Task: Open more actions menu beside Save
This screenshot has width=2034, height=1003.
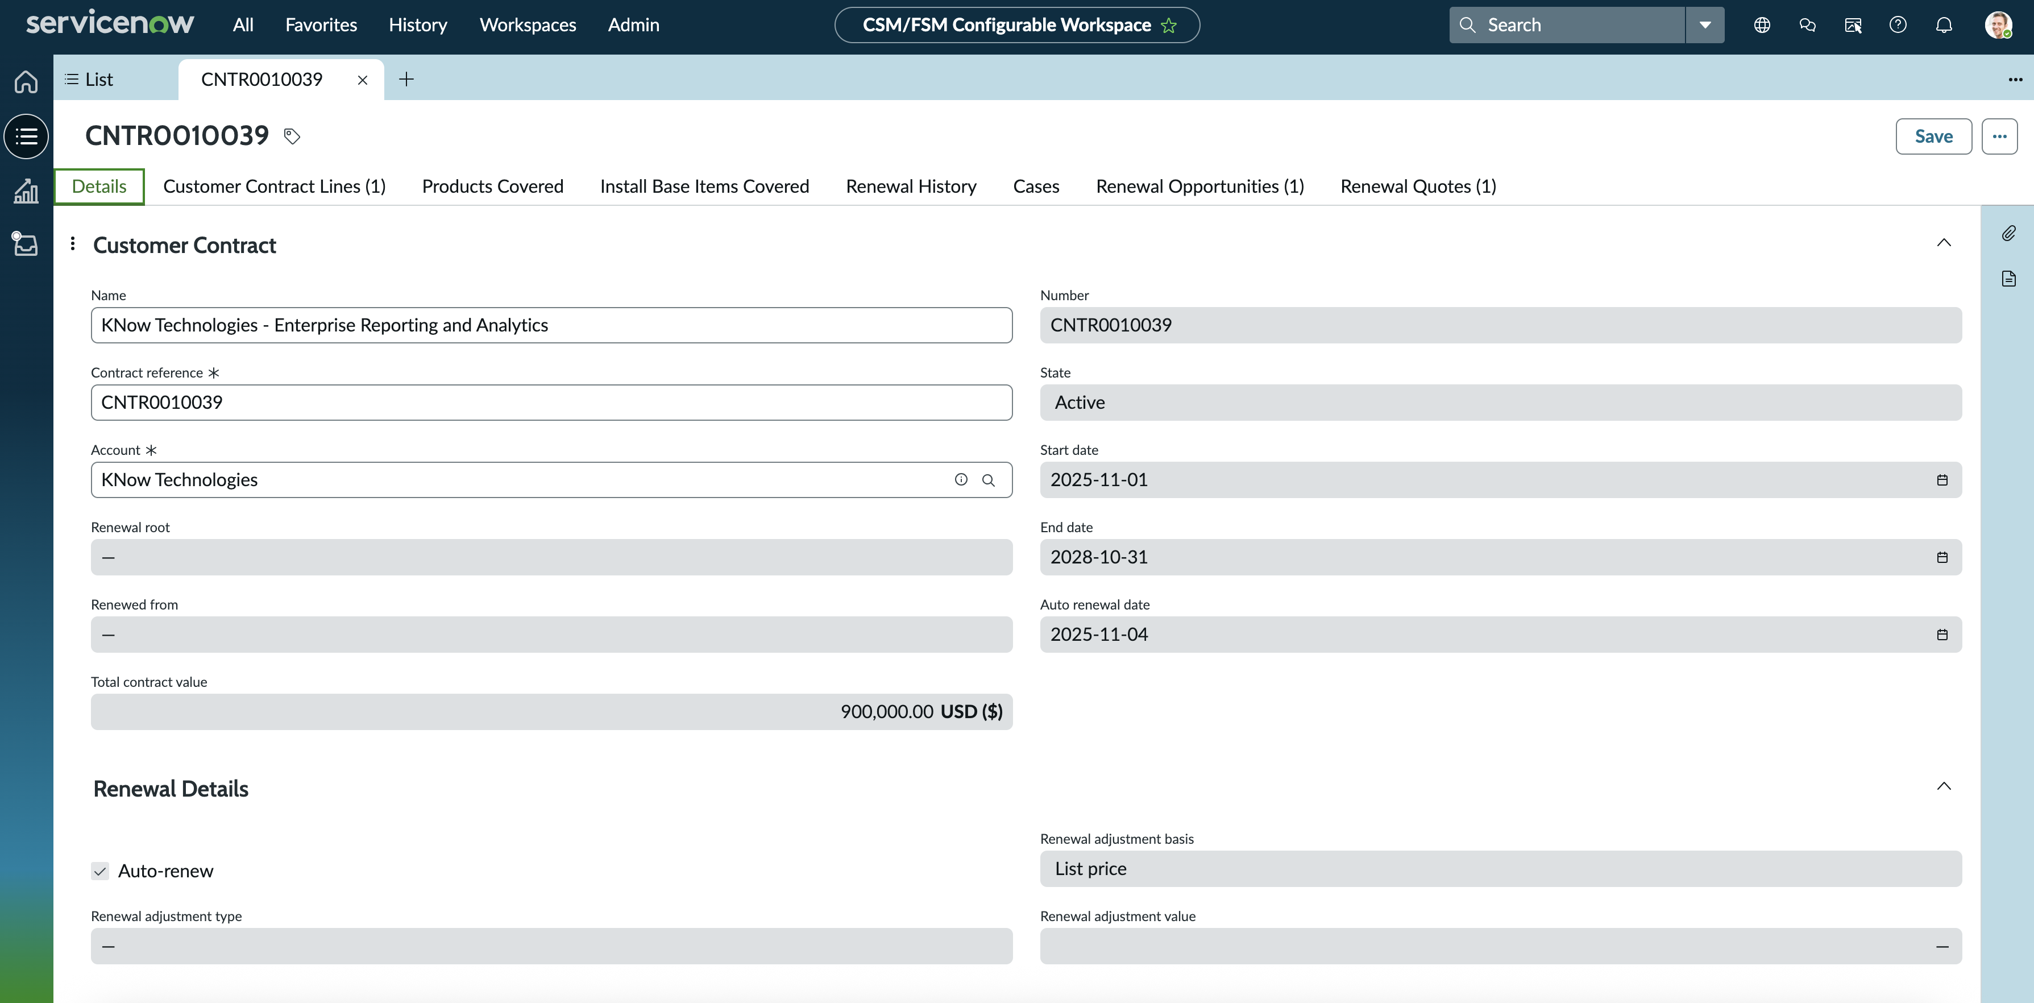Action: pos(1998,136)
